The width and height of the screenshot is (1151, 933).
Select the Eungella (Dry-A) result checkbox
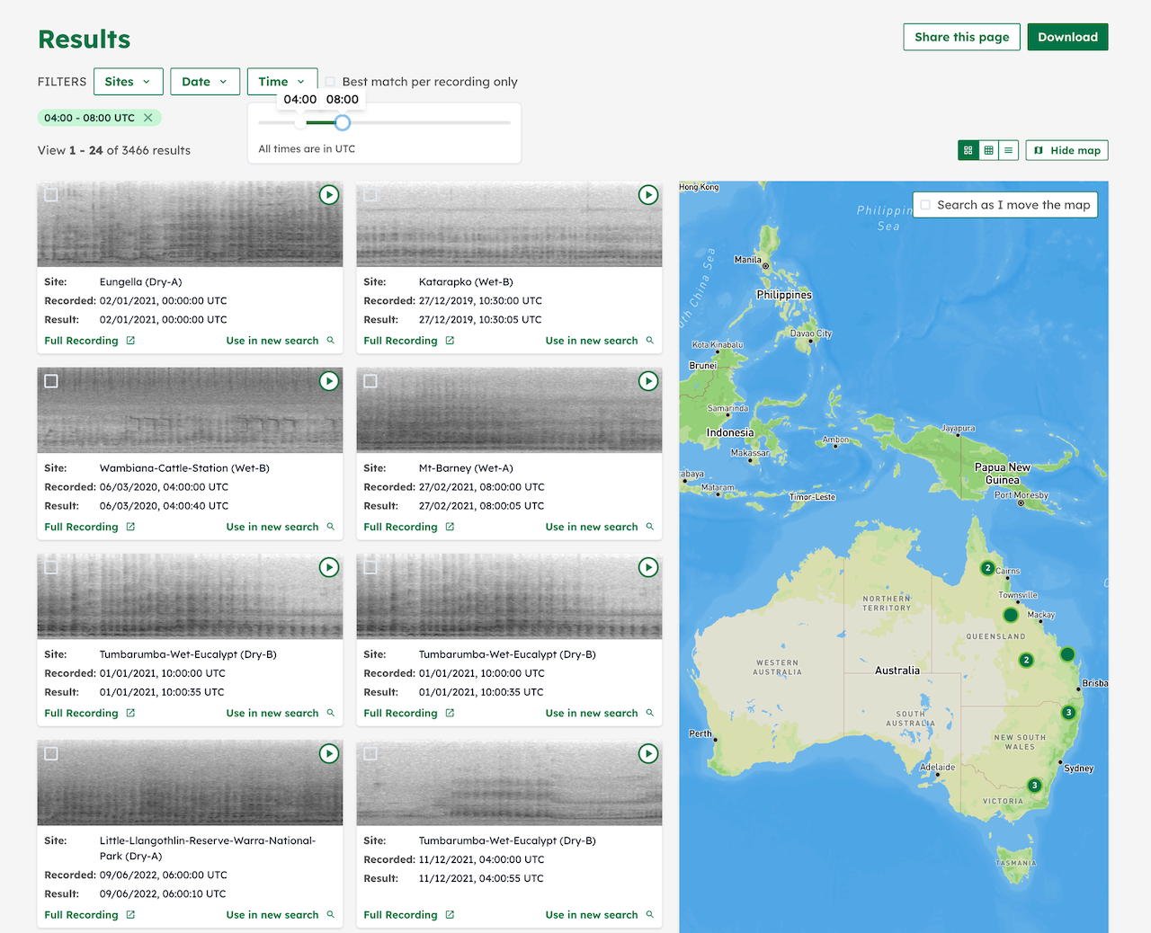tap(51, 195)
